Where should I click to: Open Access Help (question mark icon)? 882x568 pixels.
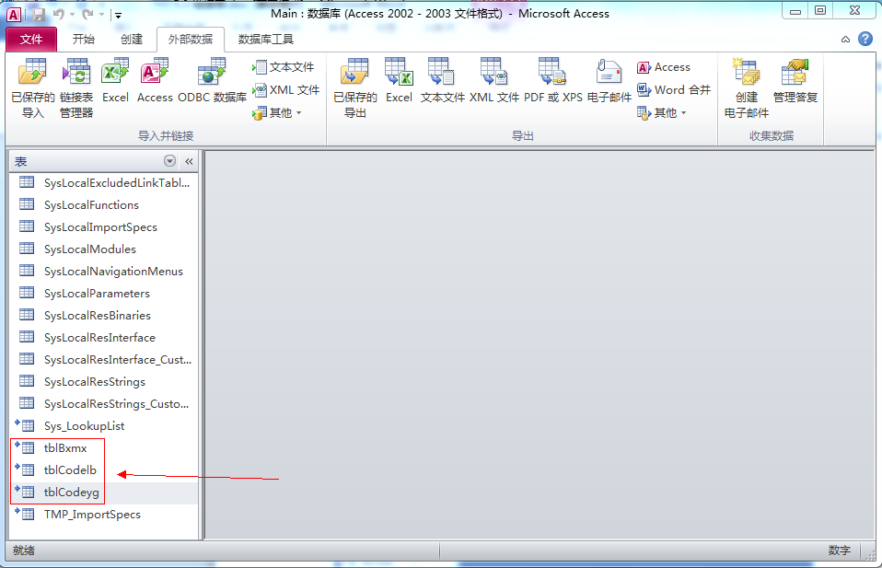tap(865, 39)
